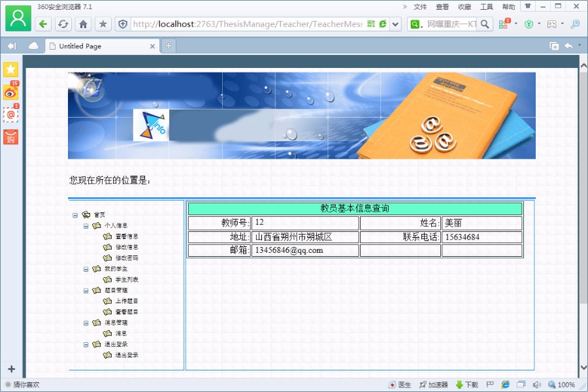Viewport: 588px width, 392px height.
Task: Expand the hidden menu chevron before 文件
Action: 404,7
